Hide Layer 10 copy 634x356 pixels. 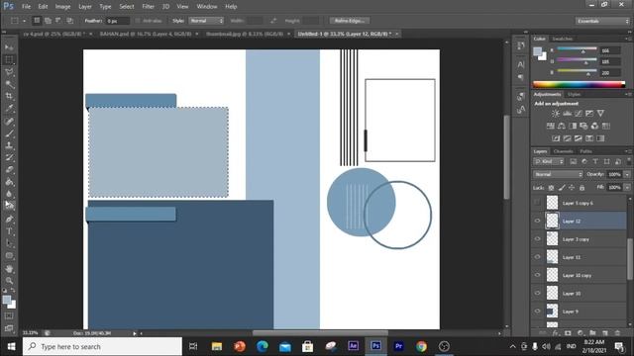click(x=537, y=275)
